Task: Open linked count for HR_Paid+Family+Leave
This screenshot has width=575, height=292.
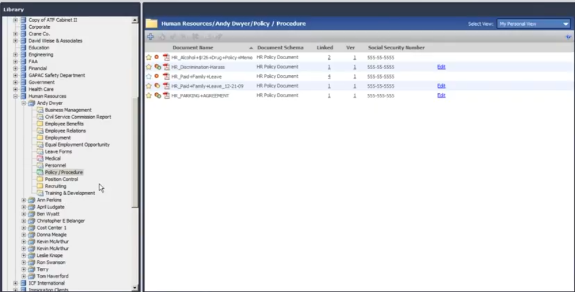Action: point(329,77)
